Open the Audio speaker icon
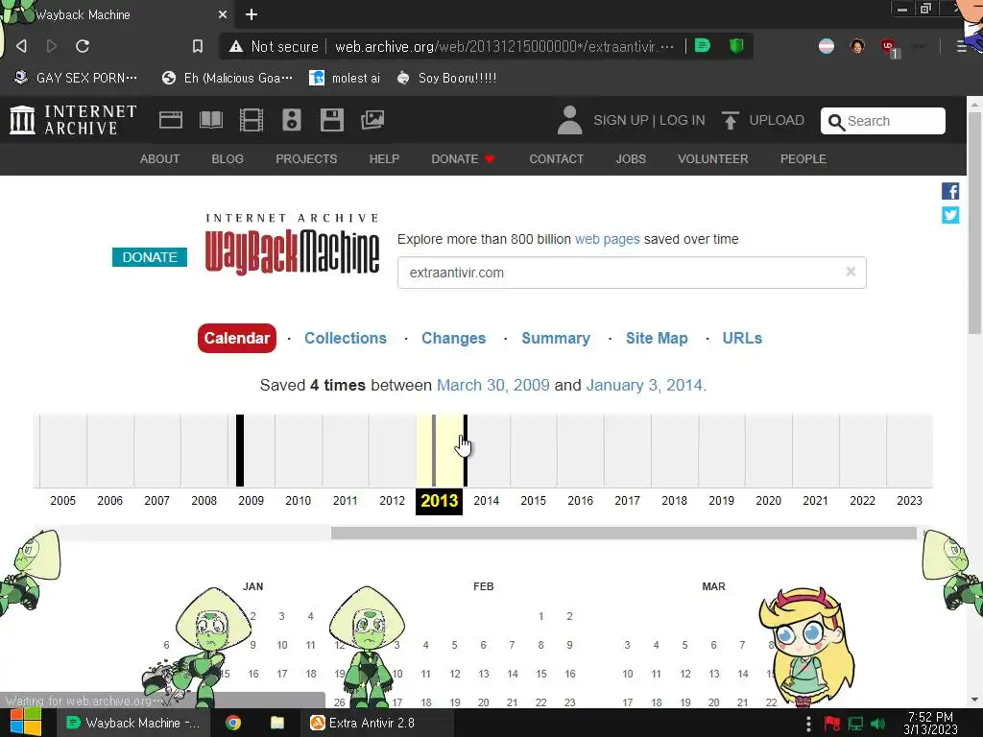 point(292,120)
